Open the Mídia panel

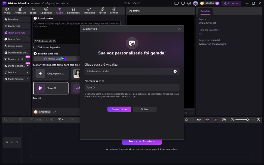pyautogui.click(x=7, y=11)
